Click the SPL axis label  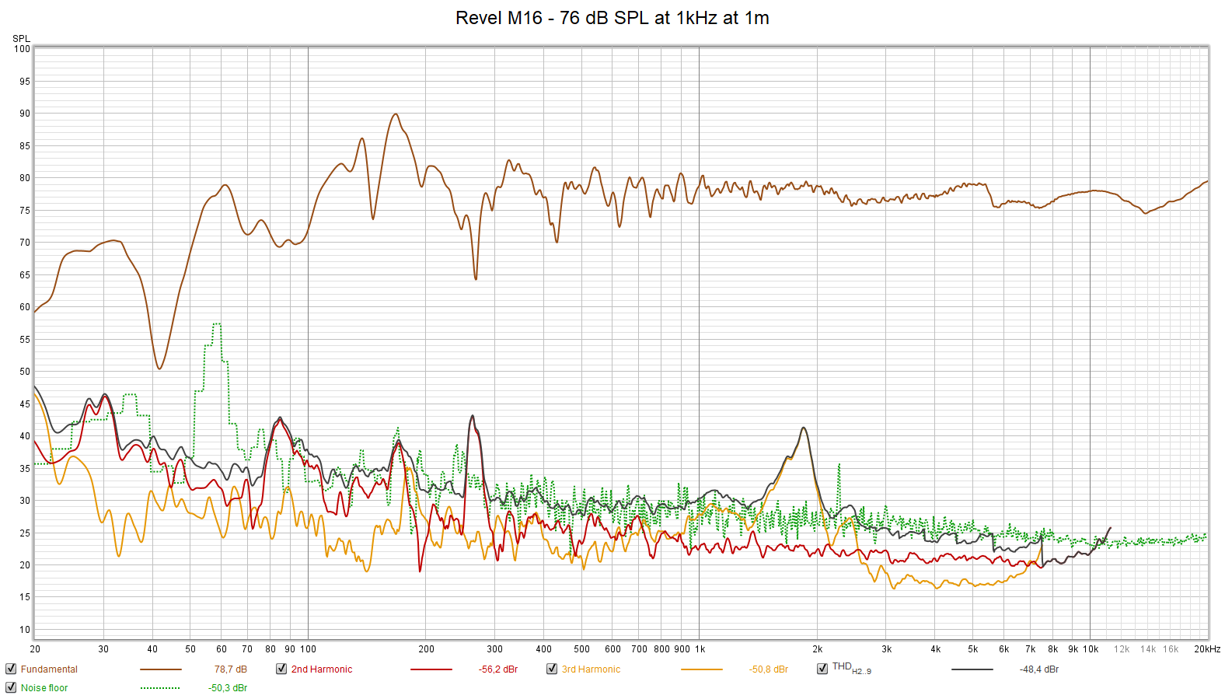point(21,38)
